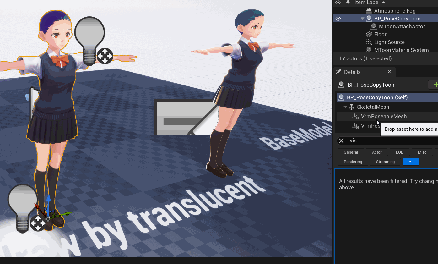Click the BP_PoseCopyToon actor name field
This screenshot has height=264, width=438.
point(371,85)
